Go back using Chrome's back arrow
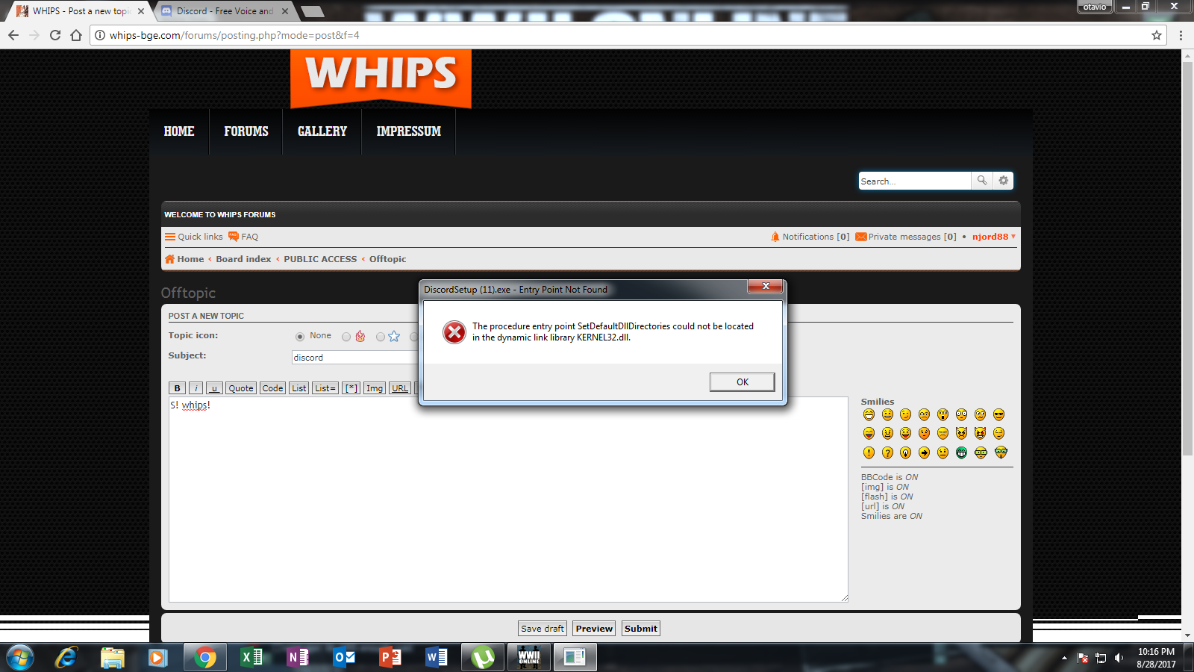The image size is (1194, 672). 13,35
